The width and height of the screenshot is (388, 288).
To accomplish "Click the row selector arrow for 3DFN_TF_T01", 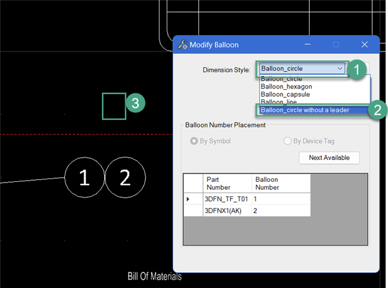I will [188, 199].
